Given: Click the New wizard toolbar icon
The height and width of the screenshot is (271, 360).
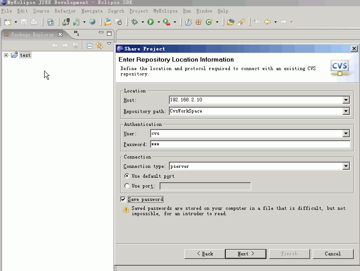Looking at the screenshot, I should click(8, 22).
